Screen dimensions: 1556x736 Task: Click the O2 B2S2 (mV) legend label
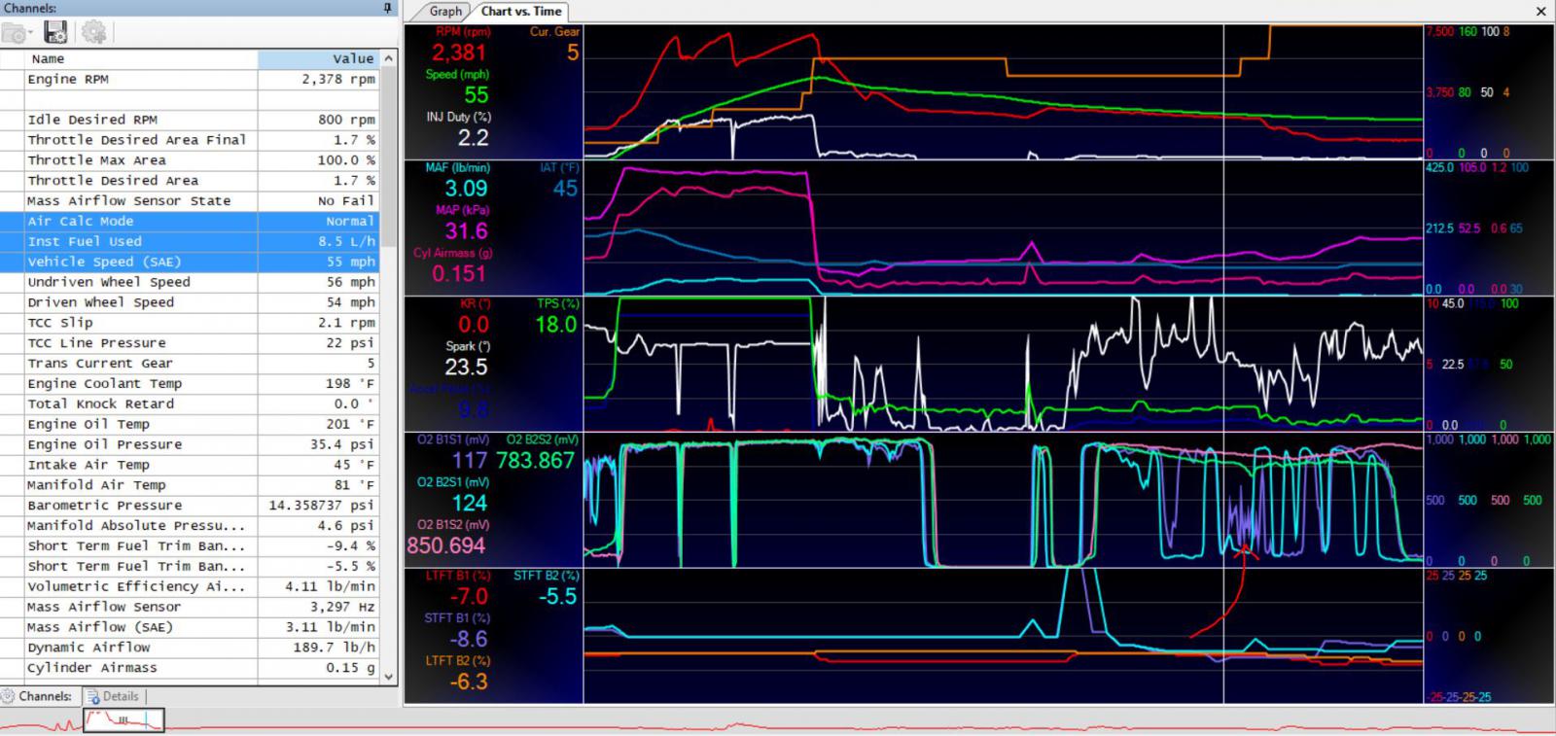tap(543, 440)
